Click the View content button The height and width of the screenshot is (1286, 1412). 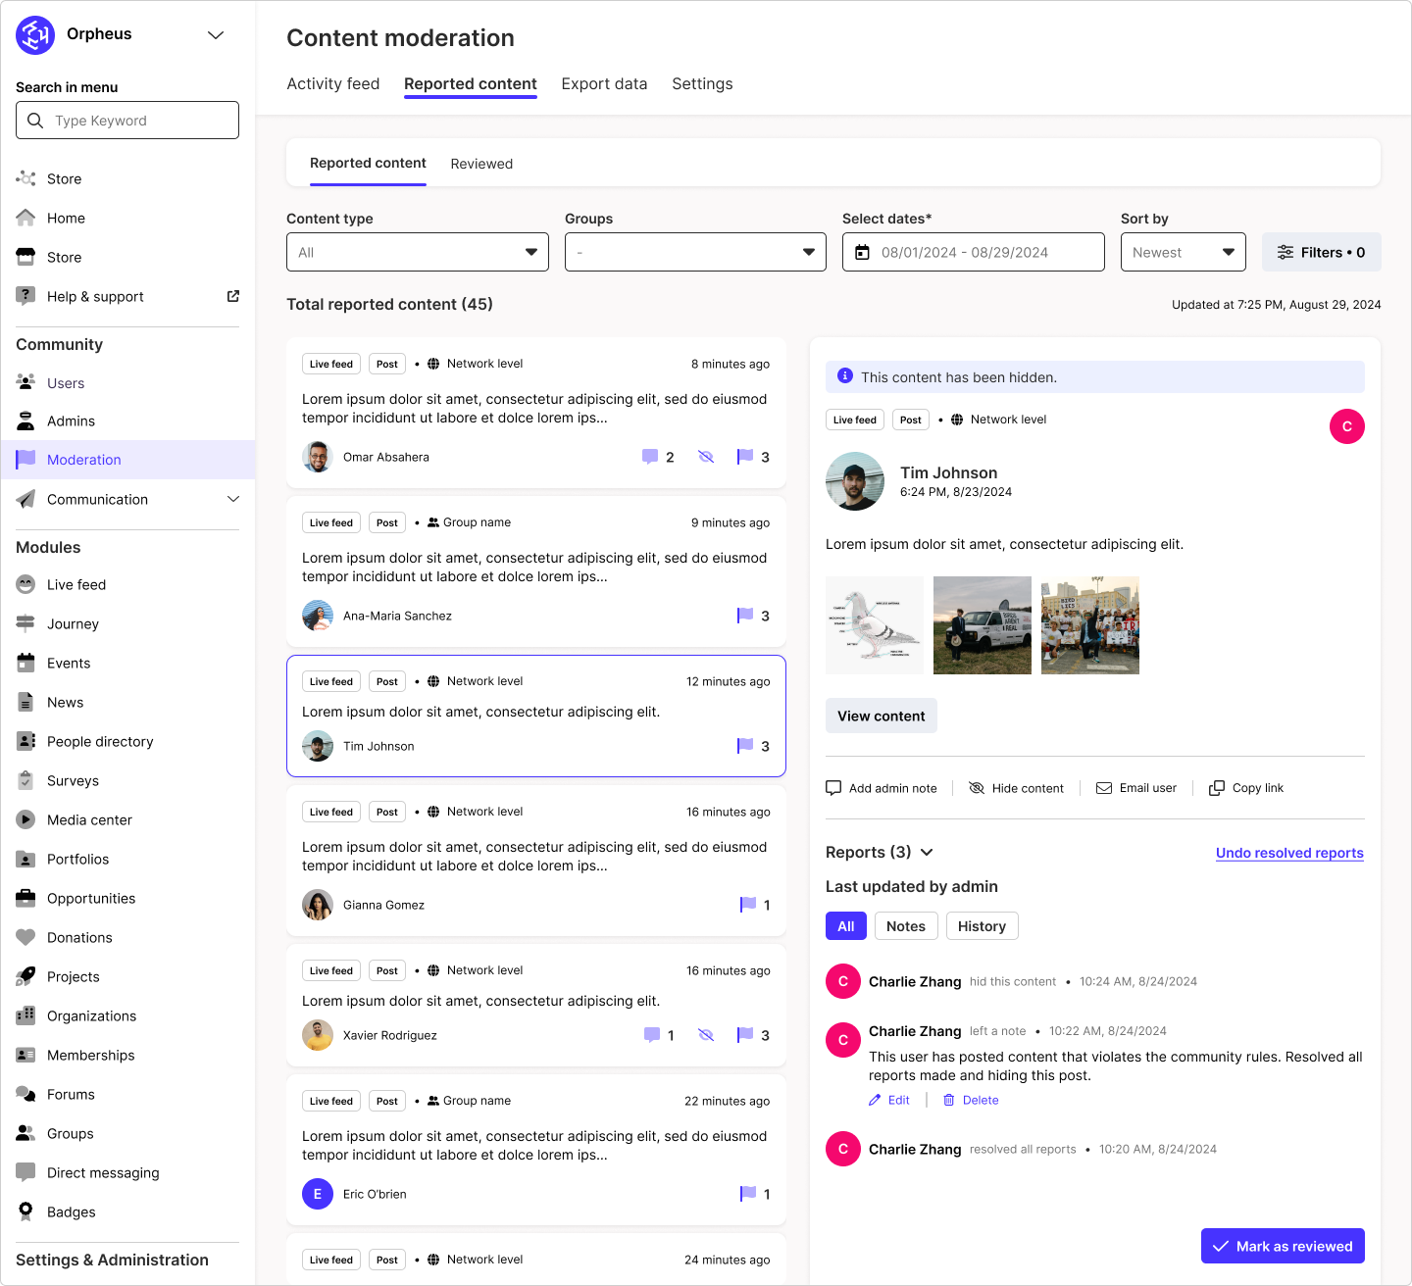click(882, 716)
